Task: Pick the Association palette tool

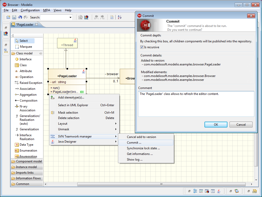Action: point(25,88)
